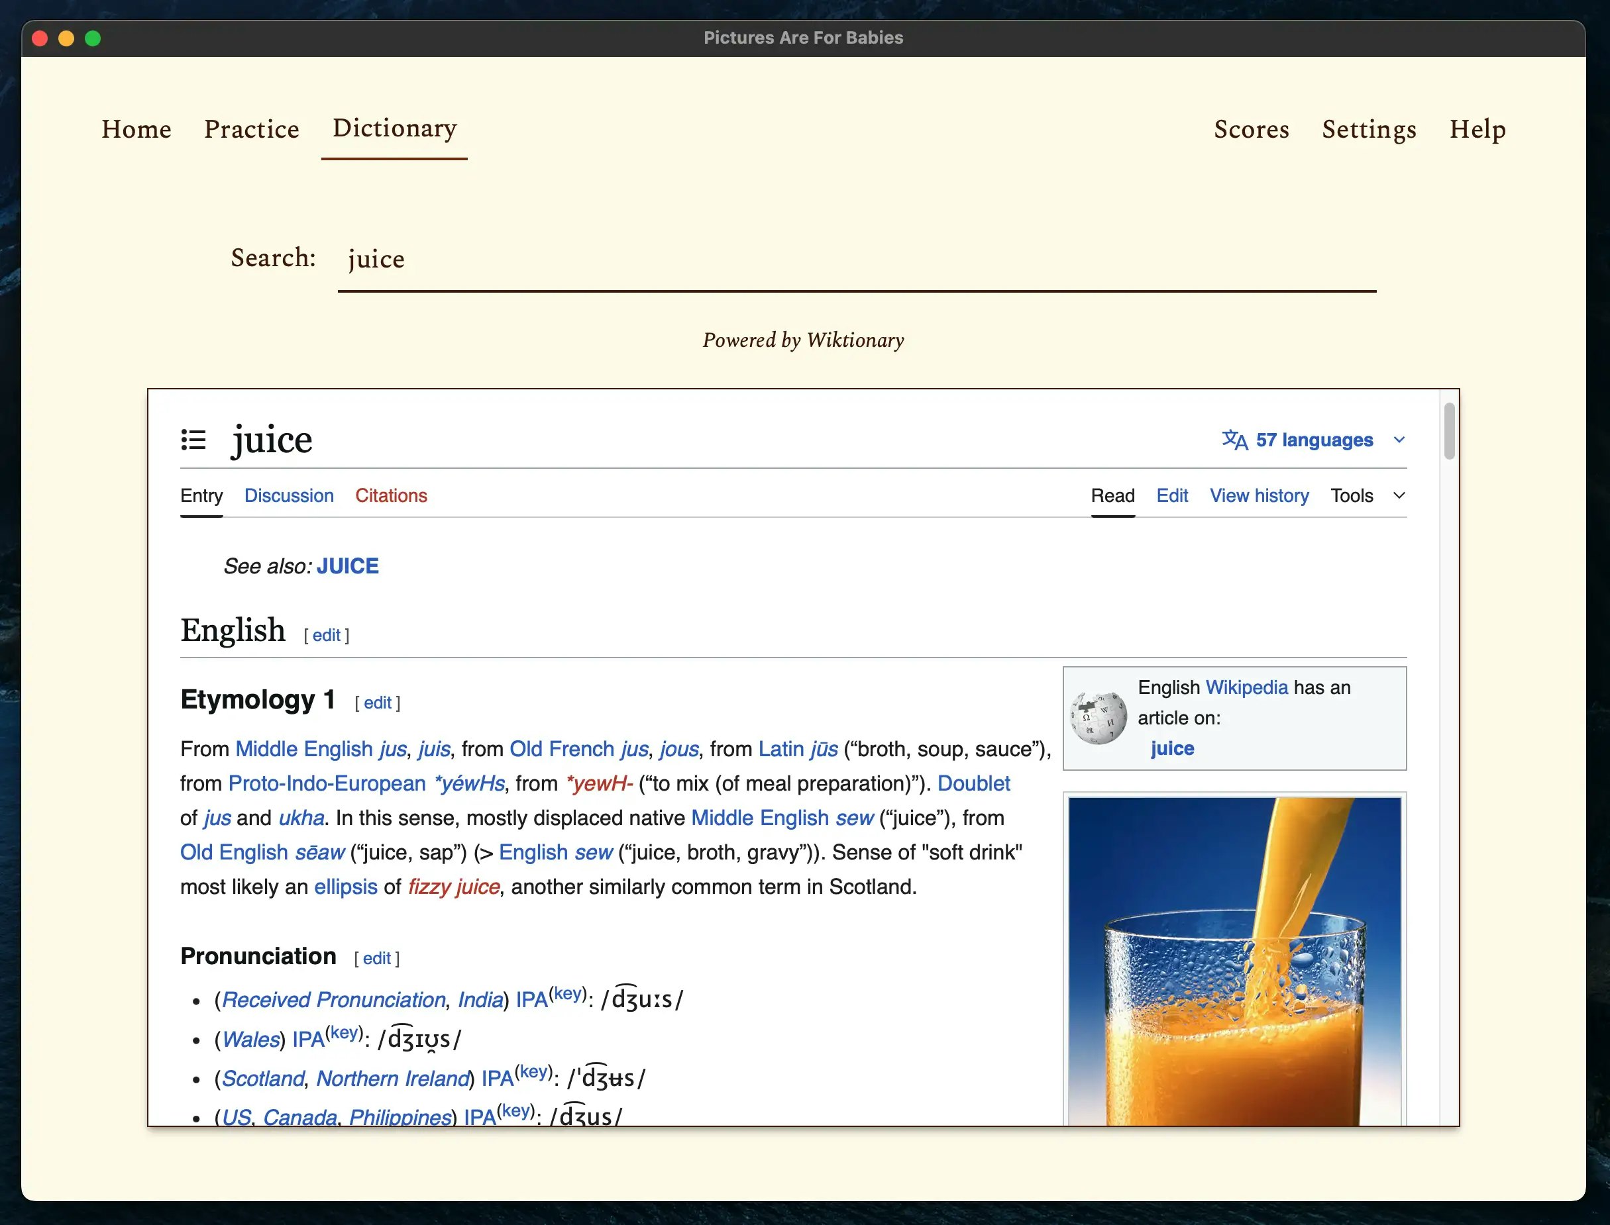Open Settings from the top navigation
Screen dimensions: 1610x1225
click(x=1369, y=129)
